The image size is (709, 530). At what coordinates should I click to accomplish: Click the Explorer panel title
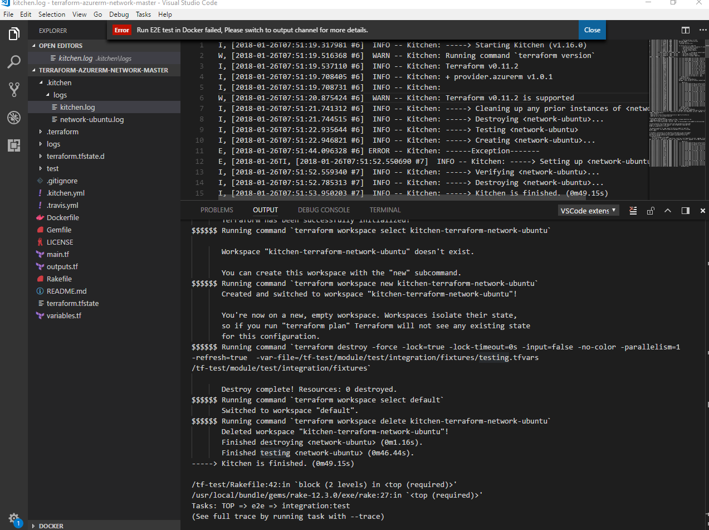(x=53, y=31)
